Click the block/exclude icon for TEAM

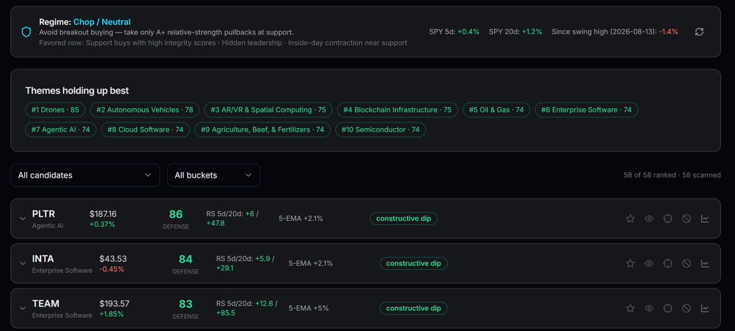[x=686, y=308]
